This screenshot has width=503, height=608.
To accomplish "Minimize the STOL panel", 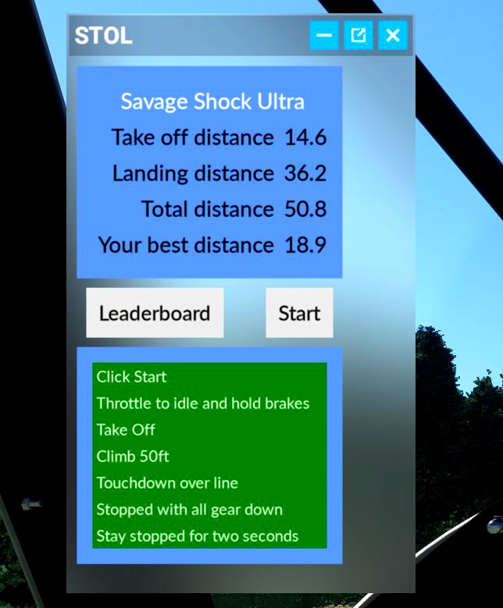I will coord(324,35).
